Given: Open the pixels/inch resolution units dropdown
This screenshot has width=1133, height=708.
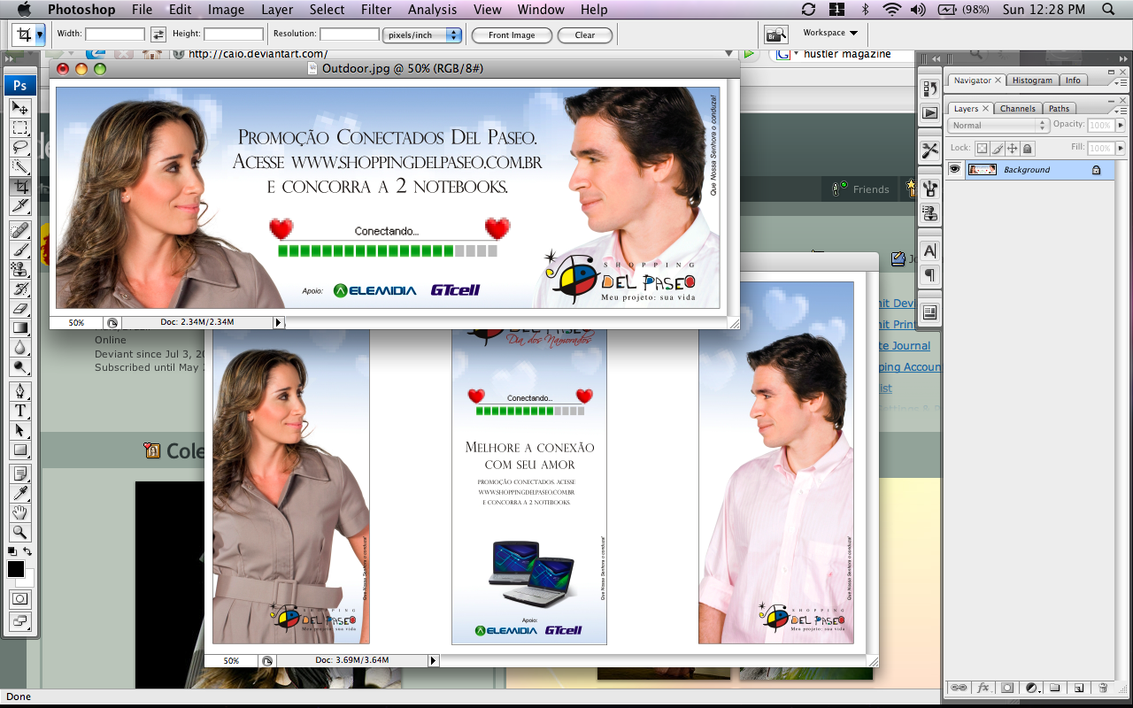Looking at the screenshot, I should pos(421,35).
